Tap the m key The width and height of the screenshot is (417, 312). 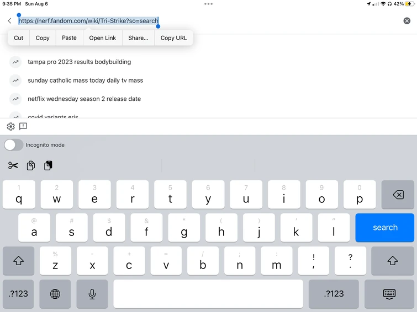point(277,261)
